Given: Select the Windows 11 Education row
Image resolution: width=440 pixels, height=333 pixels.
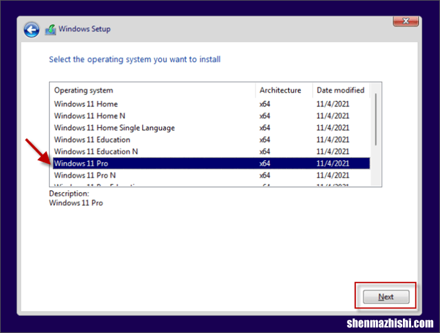Looking at the screenshot, I should click(212, 140).
